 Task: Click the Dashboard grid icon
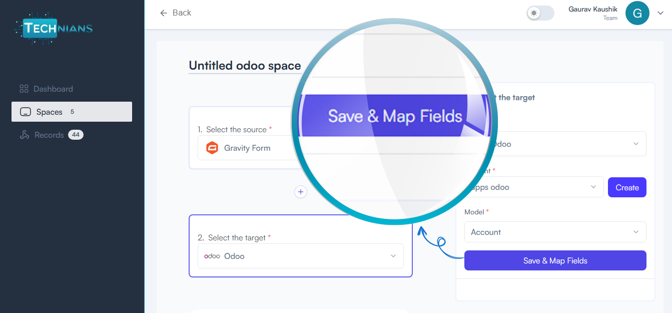(x=24, y=89)
